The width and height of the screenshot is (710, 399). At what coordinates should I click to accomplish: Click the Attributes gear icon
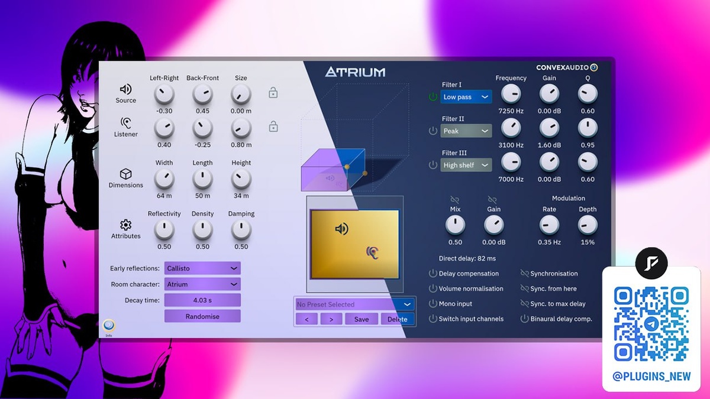[x=125, y=225]
